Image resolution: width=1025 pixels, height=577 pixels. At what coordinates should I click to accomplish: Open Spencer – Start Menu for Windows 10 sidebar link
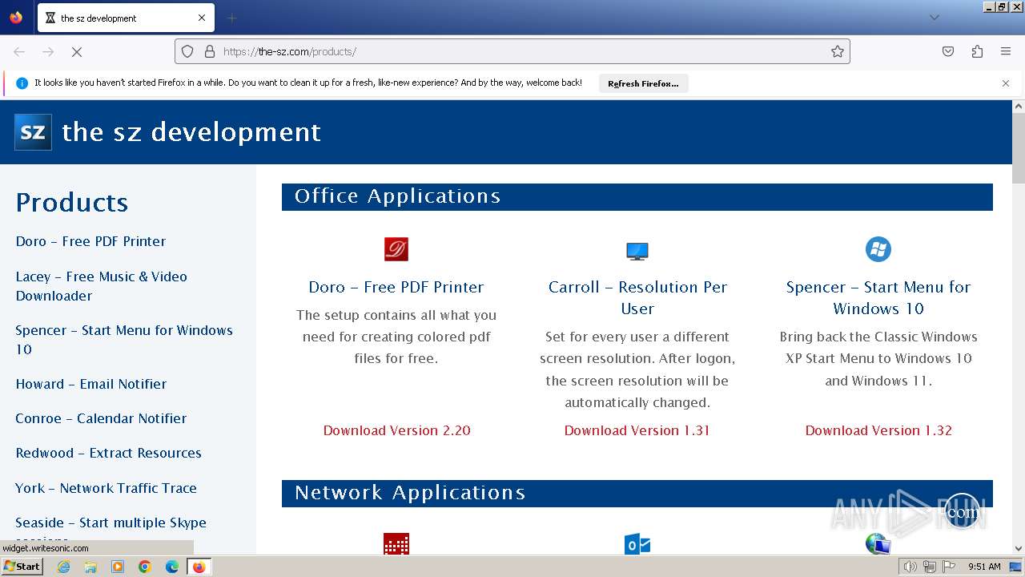tap(124, 340)
